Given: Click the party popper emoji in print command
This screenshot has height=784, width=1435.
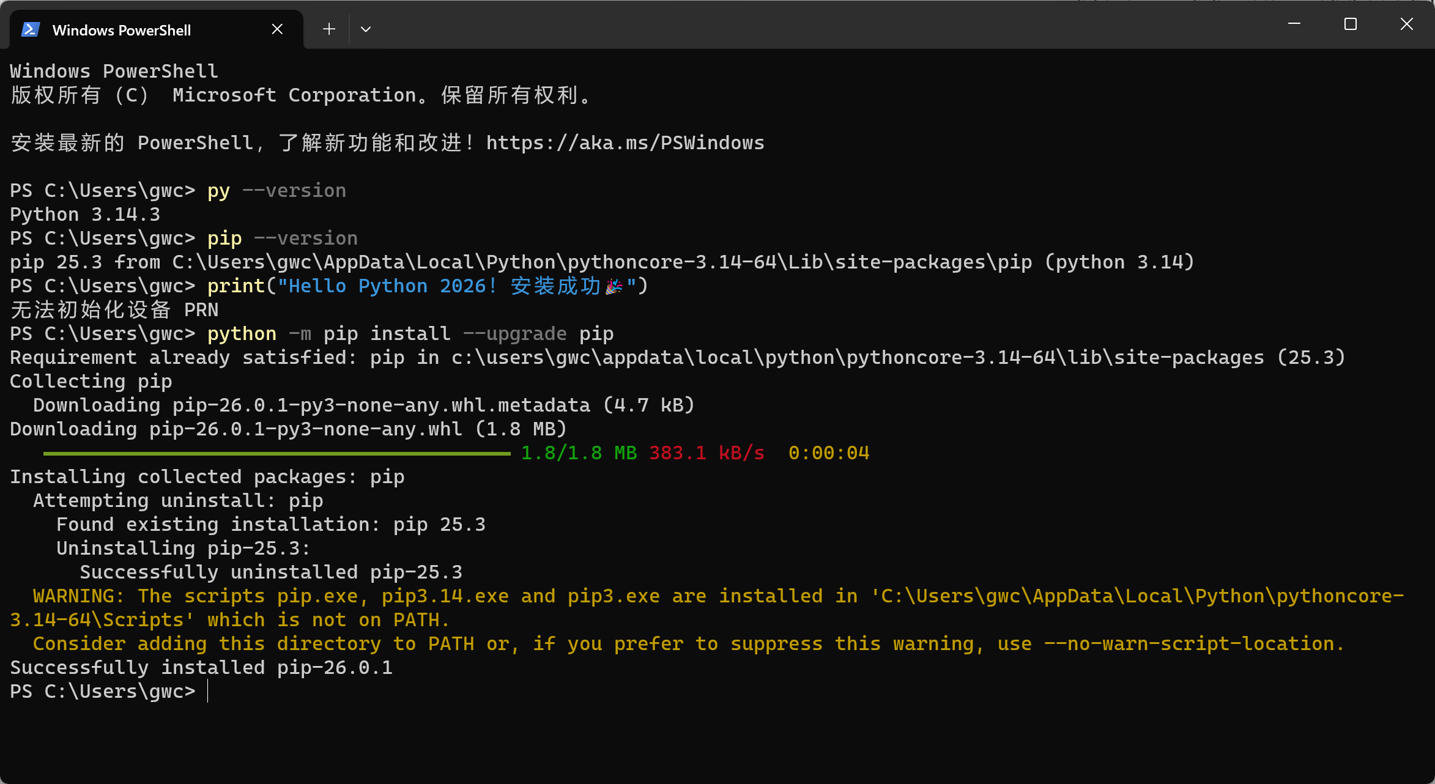Looking at the screenshot, I should [x=614, y=286].
